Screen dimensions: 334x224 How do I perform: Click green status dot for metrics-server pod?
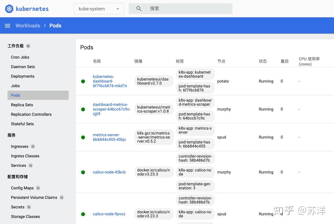pos(83,137)
